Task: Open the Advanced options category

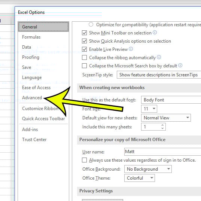Action: [x=32, y=98]
